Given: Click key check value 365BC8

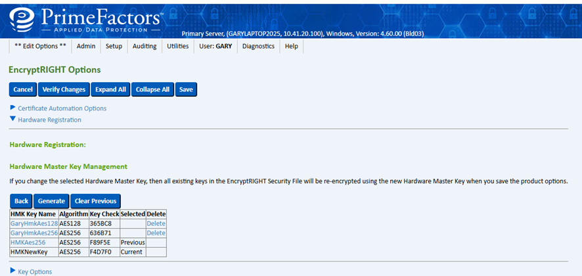Looking at the screenshot, I should (104, 223).
